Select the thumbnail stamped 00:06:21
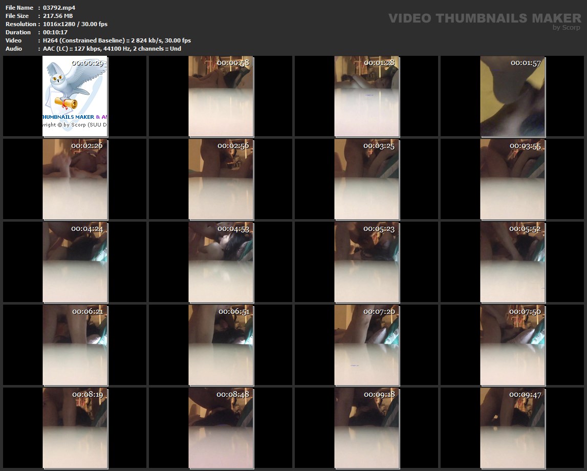Screen dimensions: 587x471 point(75,345)
